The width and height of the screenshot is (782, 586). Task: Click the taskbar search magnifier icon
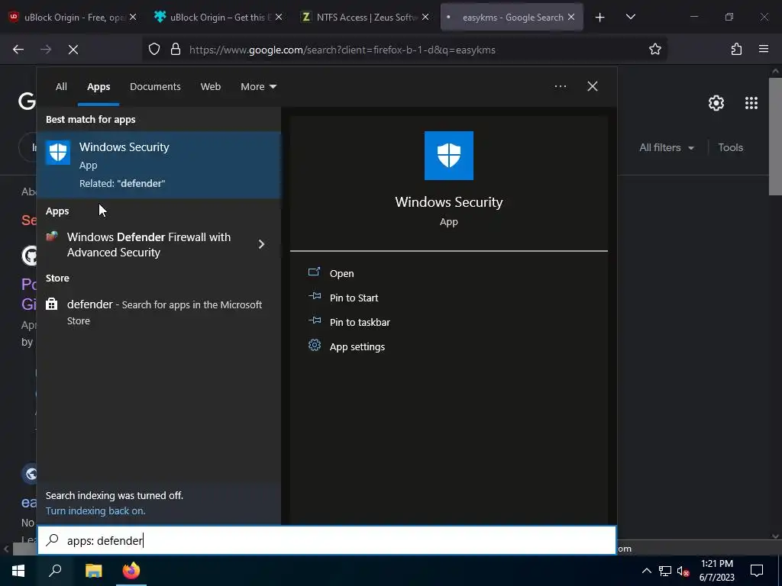tap(55, 571)
